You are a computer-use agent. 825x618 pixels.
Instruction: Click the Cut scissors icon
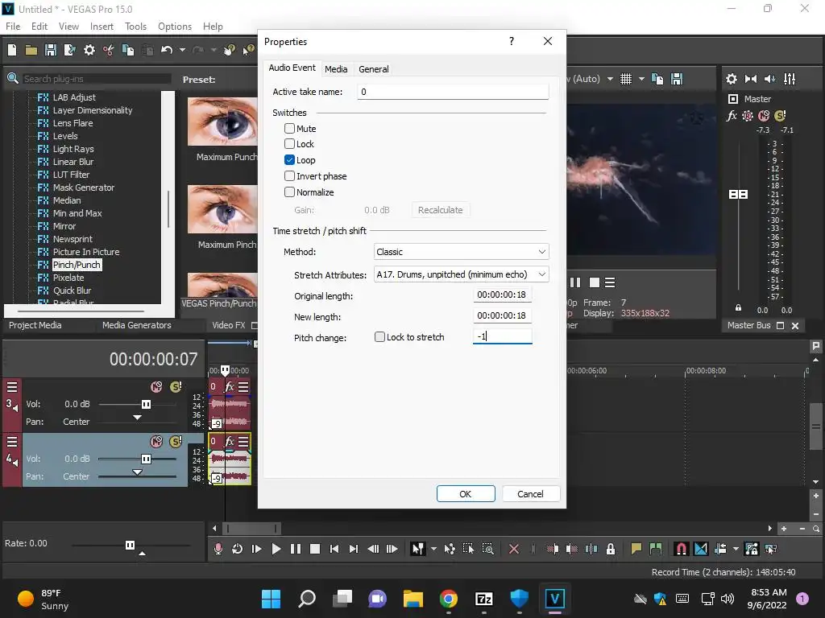[109, 50]
